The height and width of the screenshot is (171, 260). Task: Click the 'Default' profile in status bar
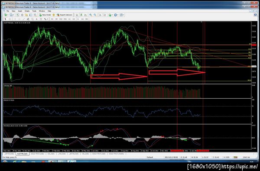click(x=150, y=157)
